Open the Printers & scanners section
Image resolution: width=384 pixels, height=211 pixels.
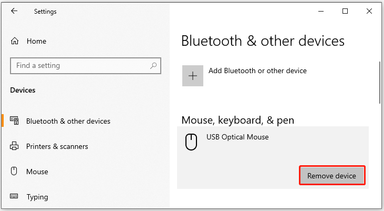coord(57,146)
